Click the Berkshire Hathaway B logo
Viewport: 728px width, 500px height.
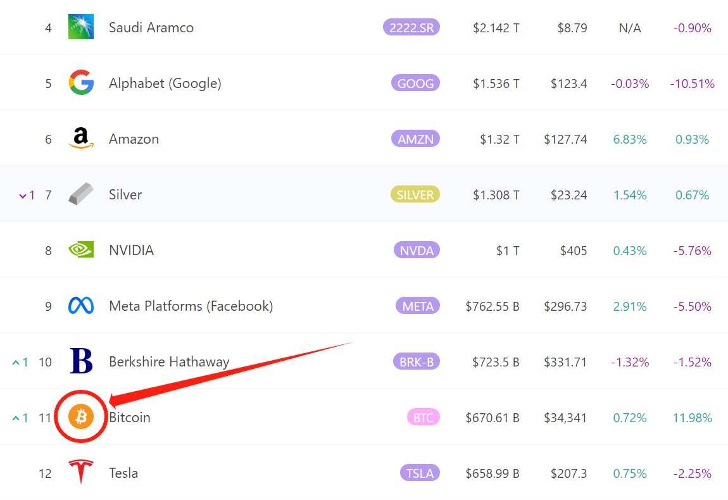click(81, 361)
